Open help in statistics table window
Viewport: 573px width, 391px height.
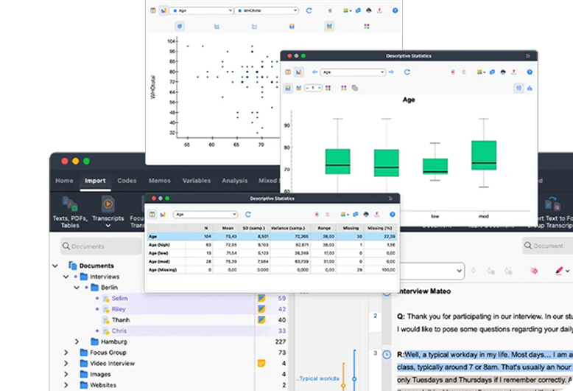click(392, 214)
